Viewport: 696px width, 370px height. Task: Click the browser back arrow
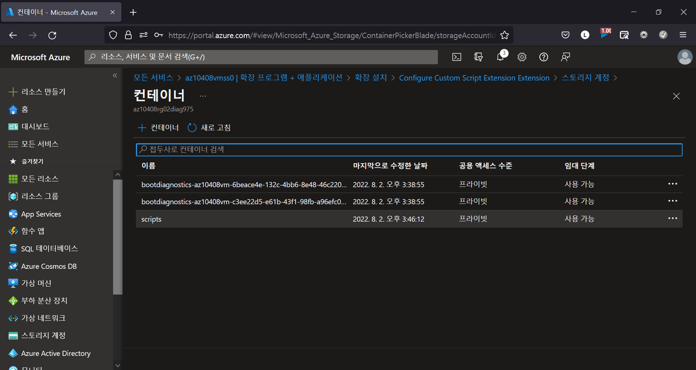(x=13, y=35)
